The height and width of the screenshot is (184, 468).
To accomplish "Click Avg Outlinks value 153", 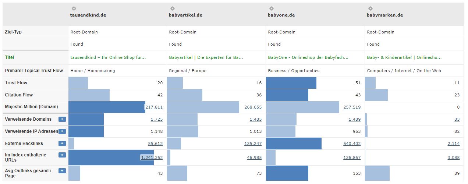I will 357,173.
